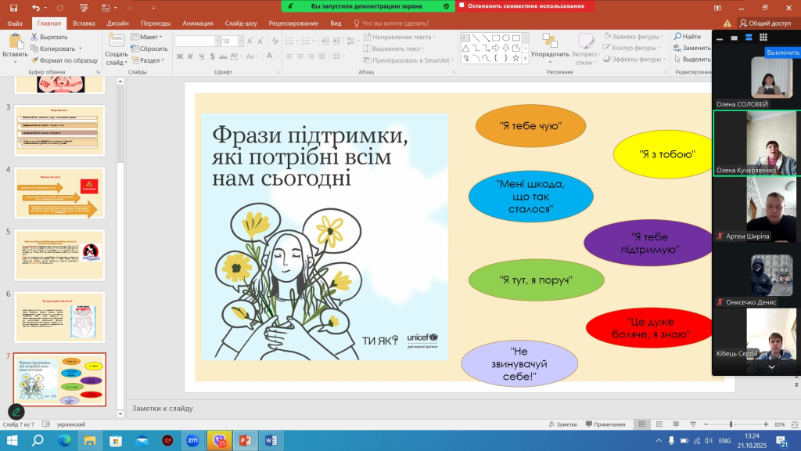Image resolution: width=801 pixels, height=451 pixels.
Task: Click the blue Выключить button in Zoom
Action: click(x=782, y=52)
